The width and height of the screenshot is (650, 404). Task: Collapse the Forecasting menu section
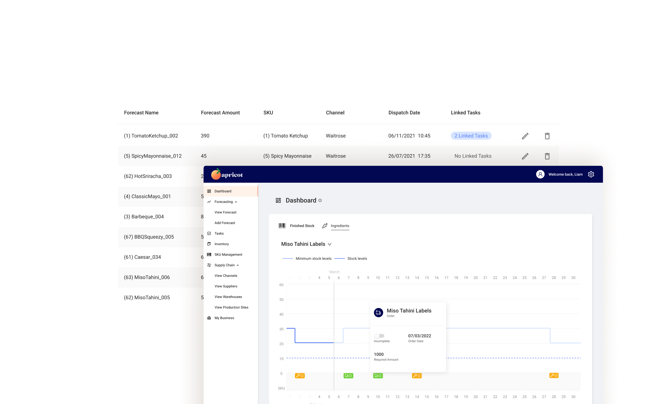tap(236, 202)
